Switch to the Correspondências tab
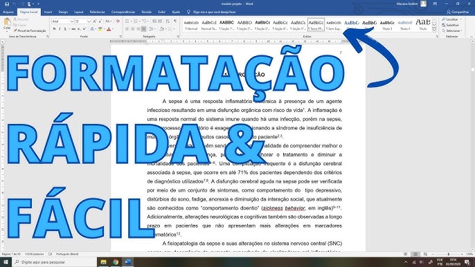This screenshot has height=267, width=475. coord(123,12)
